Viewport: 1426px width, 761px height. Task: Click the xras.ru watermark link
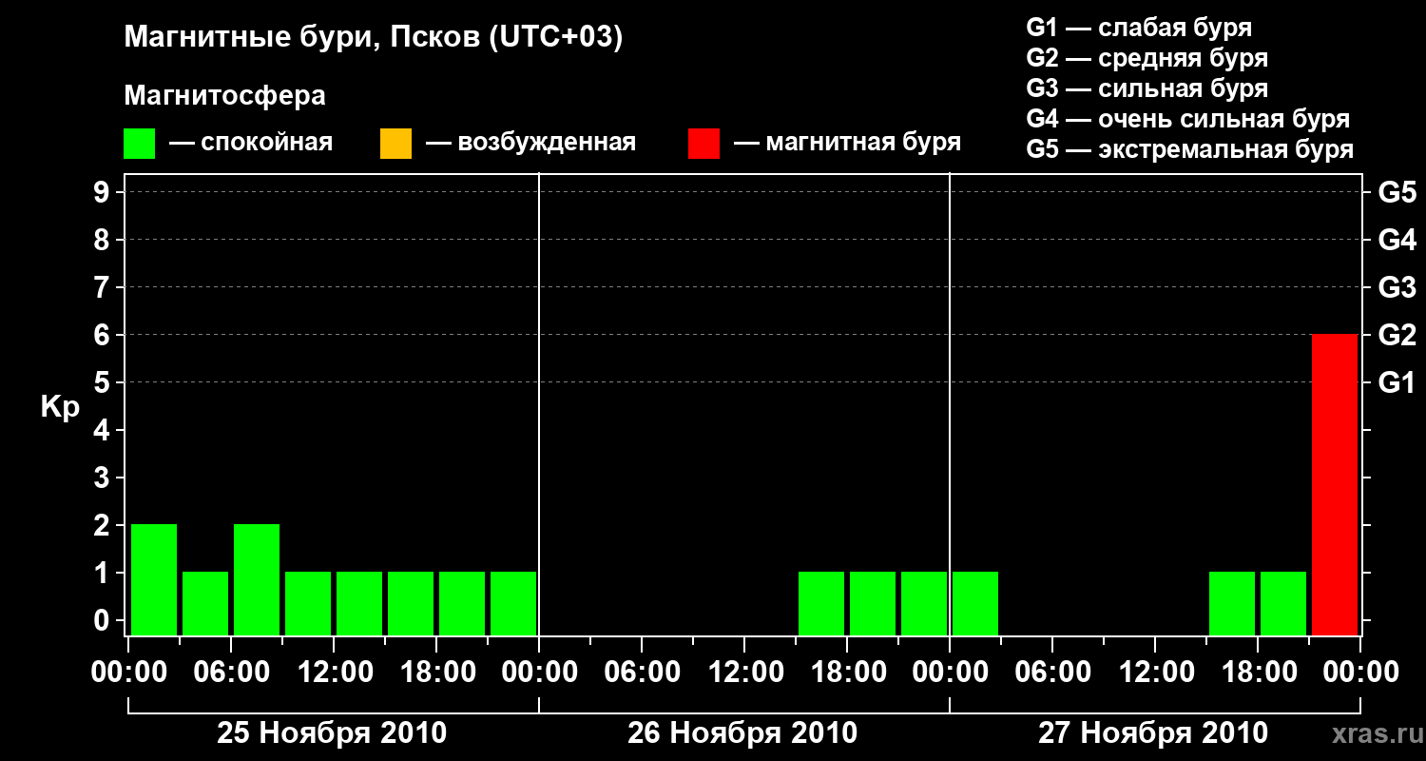click(x=1373, y=733)
